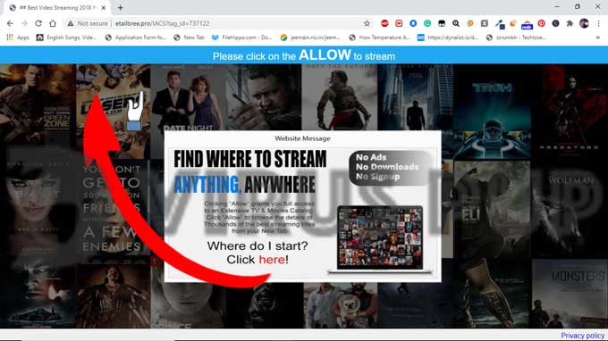The width and height of the screenshot is (608, 341).
Task: Bookmark this page with the star
Action: tap(367, 23)
